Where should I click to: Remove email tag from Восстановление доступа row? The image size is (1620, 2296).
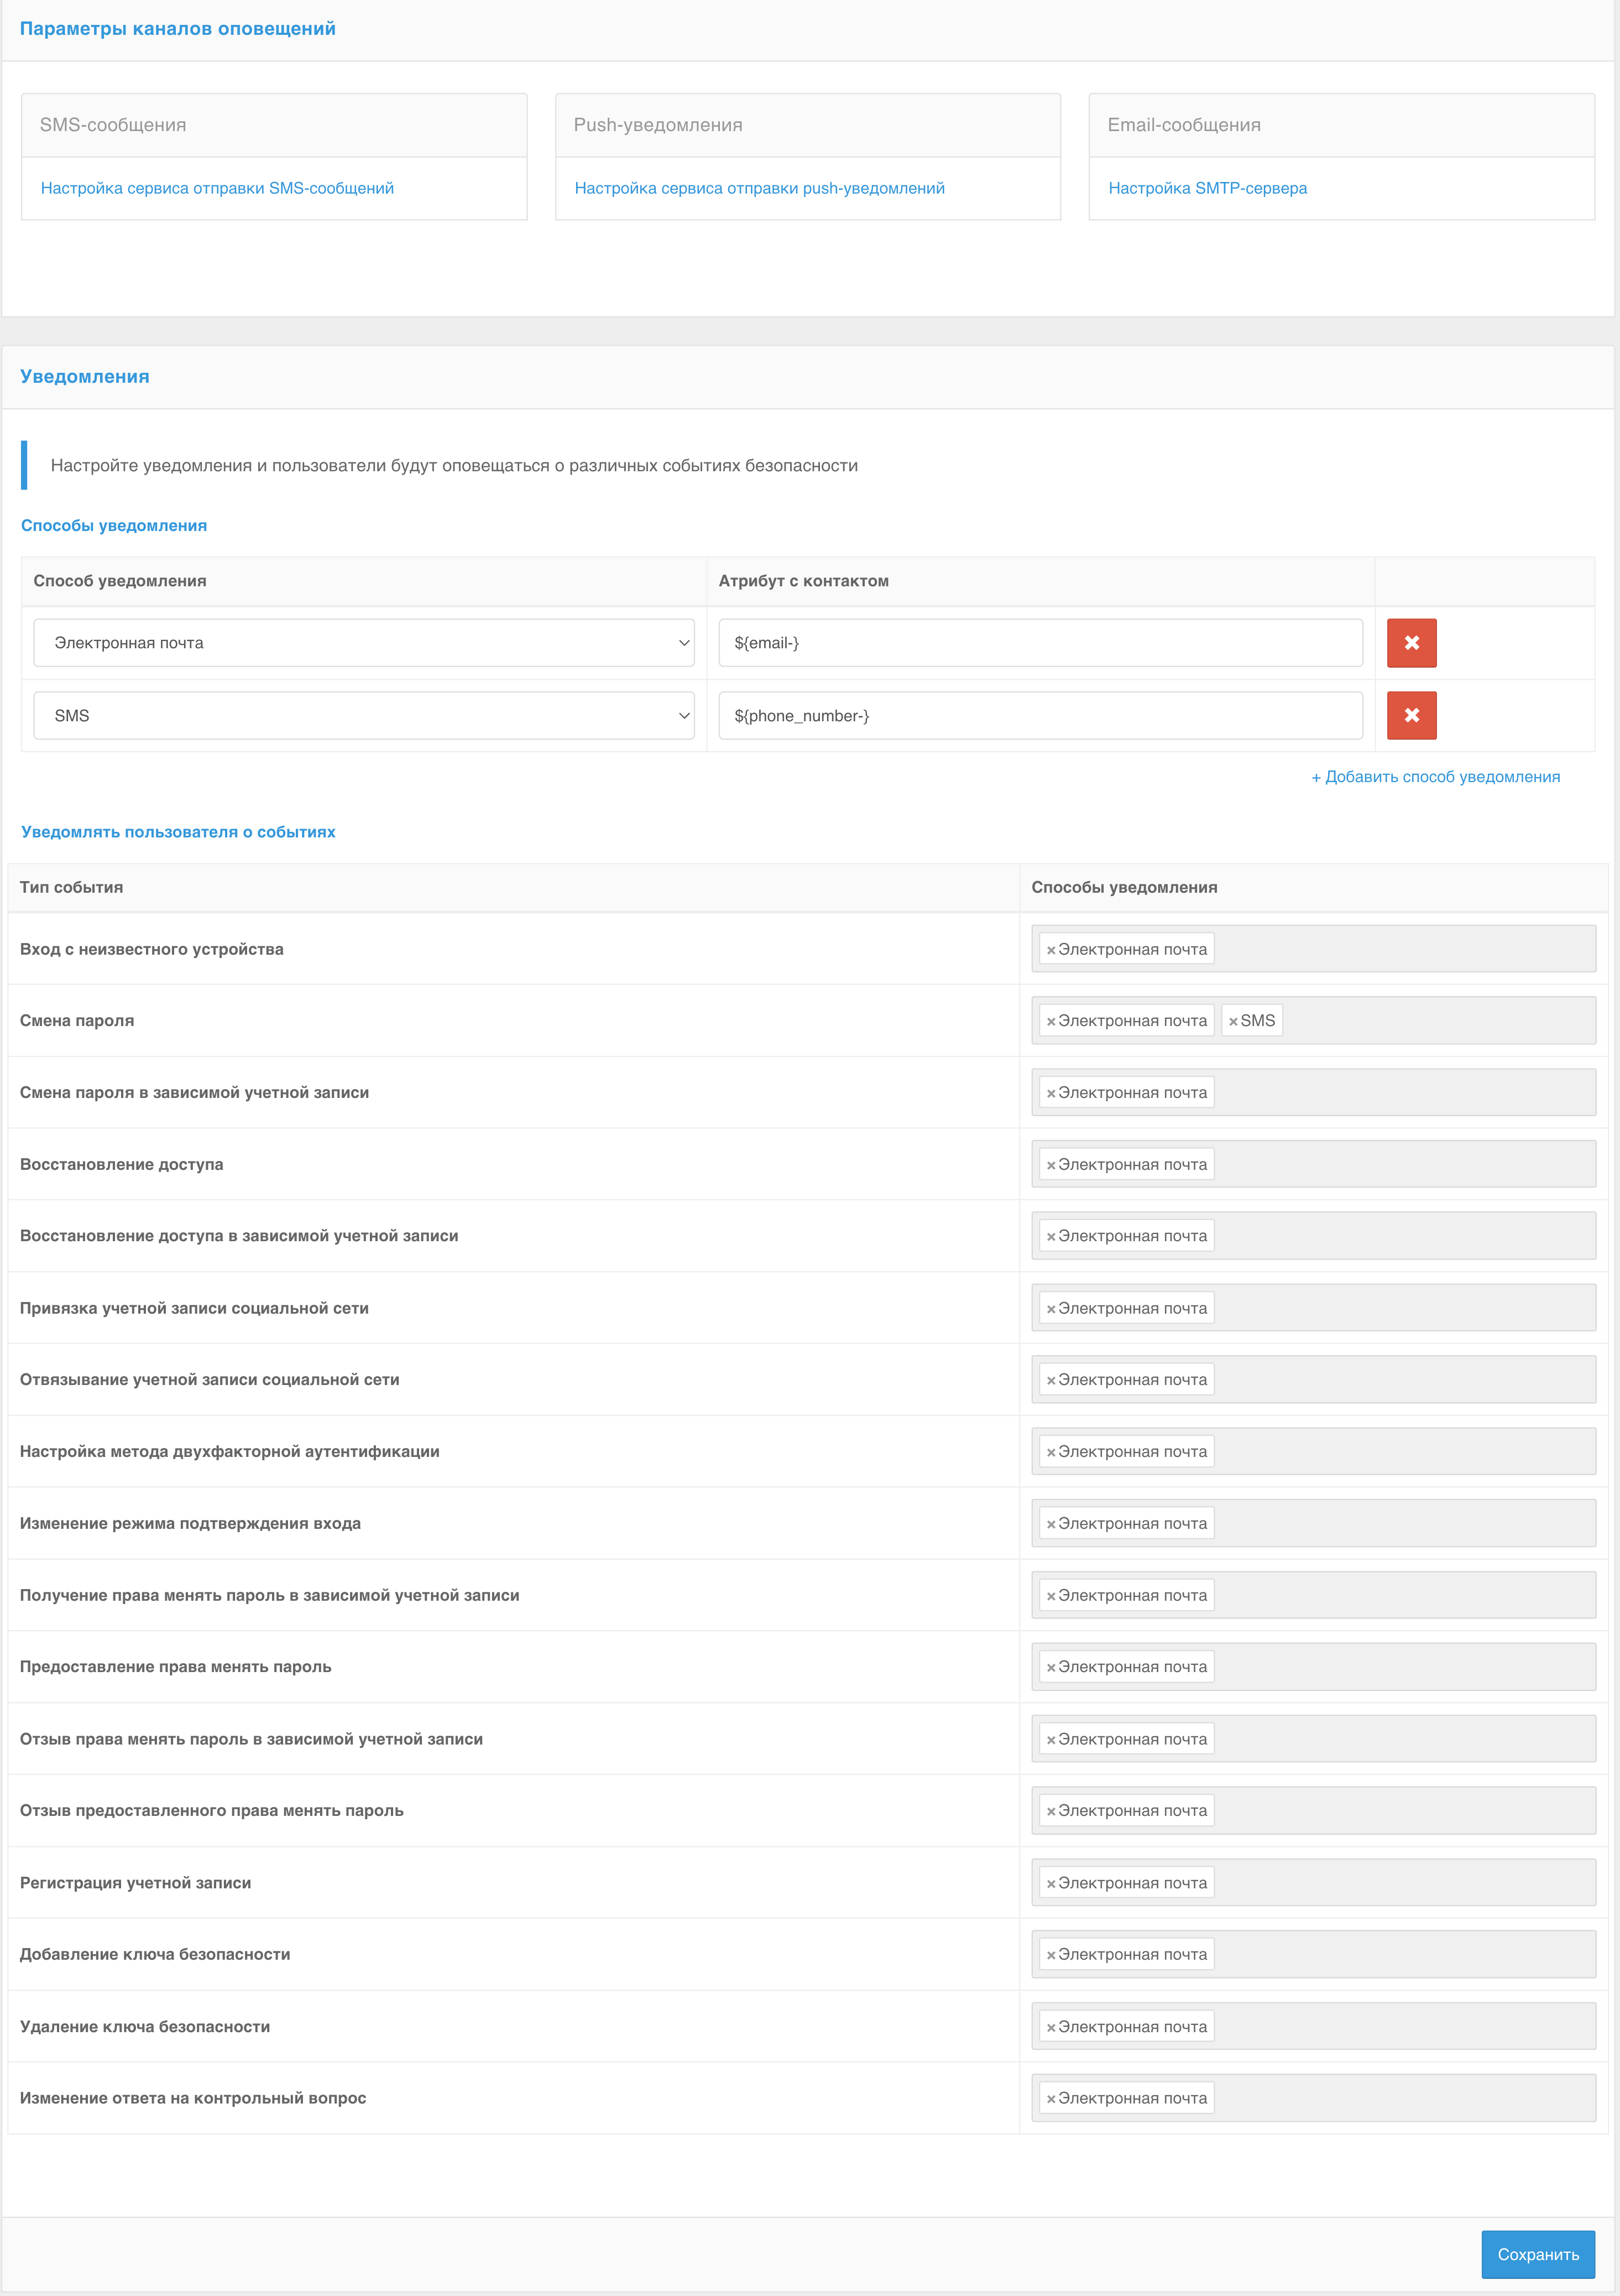click(1051, 1165)
